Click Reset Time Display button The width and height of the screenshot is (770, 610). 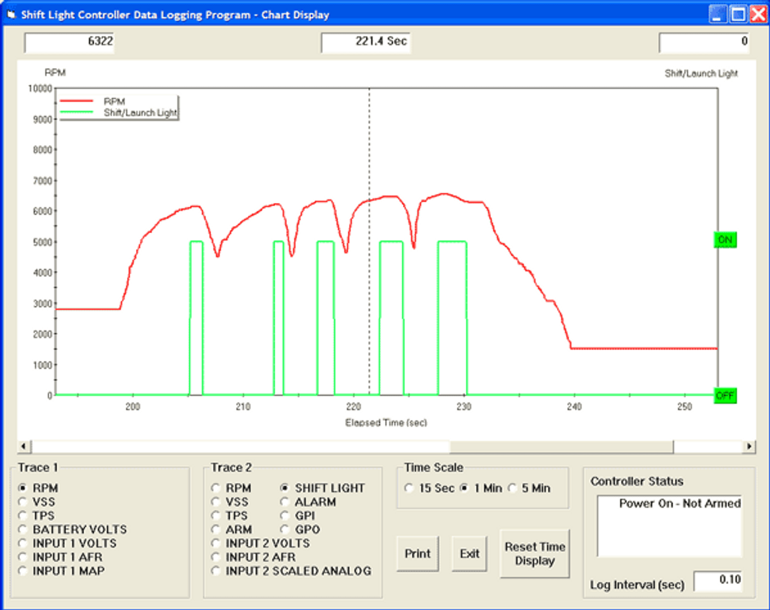[x=534, y=553]
